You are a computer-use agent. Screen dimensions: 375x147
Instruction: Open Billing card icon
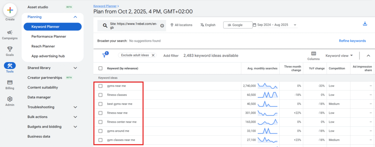[x=10, y=82]
